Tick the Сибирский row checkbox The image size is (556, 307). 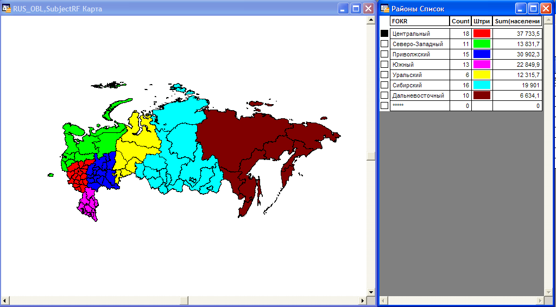coord(384,85)
